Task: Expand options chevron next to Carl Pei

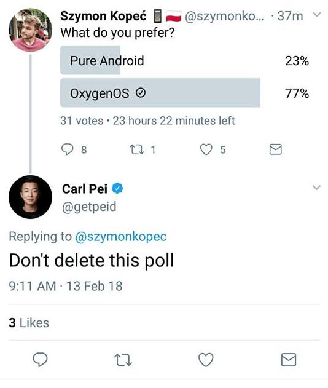Action: pos(316,188)
